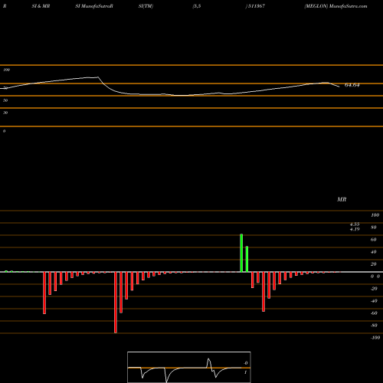Click the 'SI MunafaSutraR' header text
Screen dimensions: 383x383
94,6
